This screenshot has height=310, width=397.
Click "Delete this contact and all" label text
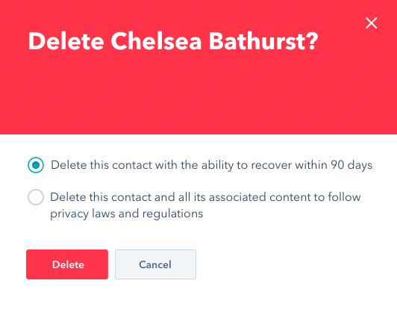tap(120, 197)
